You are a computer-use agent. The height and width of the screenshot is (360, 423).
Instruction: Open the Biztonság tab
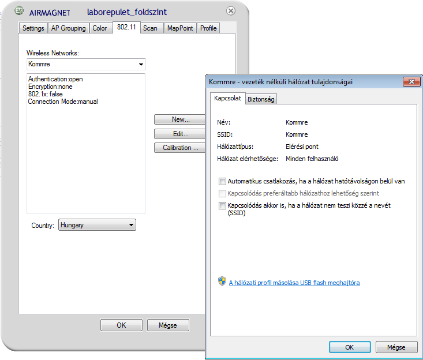[x=261, y=99]
